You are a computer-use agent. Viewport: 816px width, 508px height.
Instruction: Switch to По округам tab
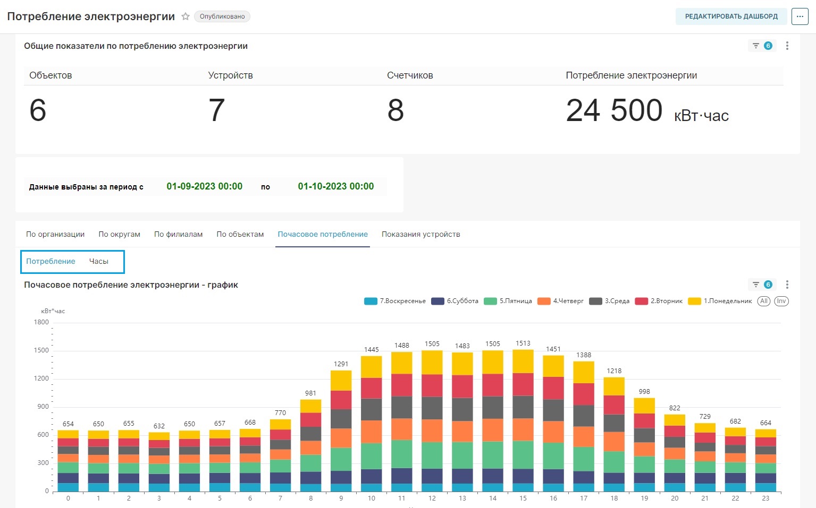119,234
